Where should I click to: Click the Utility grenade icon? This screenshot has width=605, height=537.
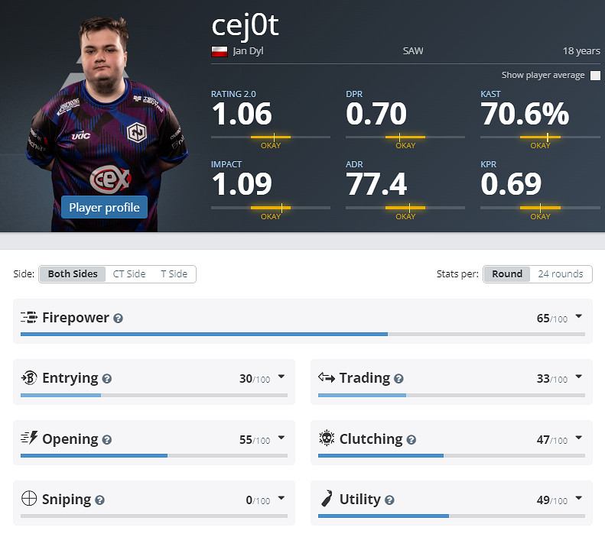pyautogui.click(x=327, y=500)
